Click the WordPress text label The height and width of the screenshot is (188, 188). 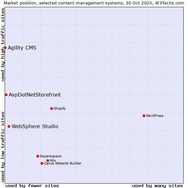[x=154, y=116]
